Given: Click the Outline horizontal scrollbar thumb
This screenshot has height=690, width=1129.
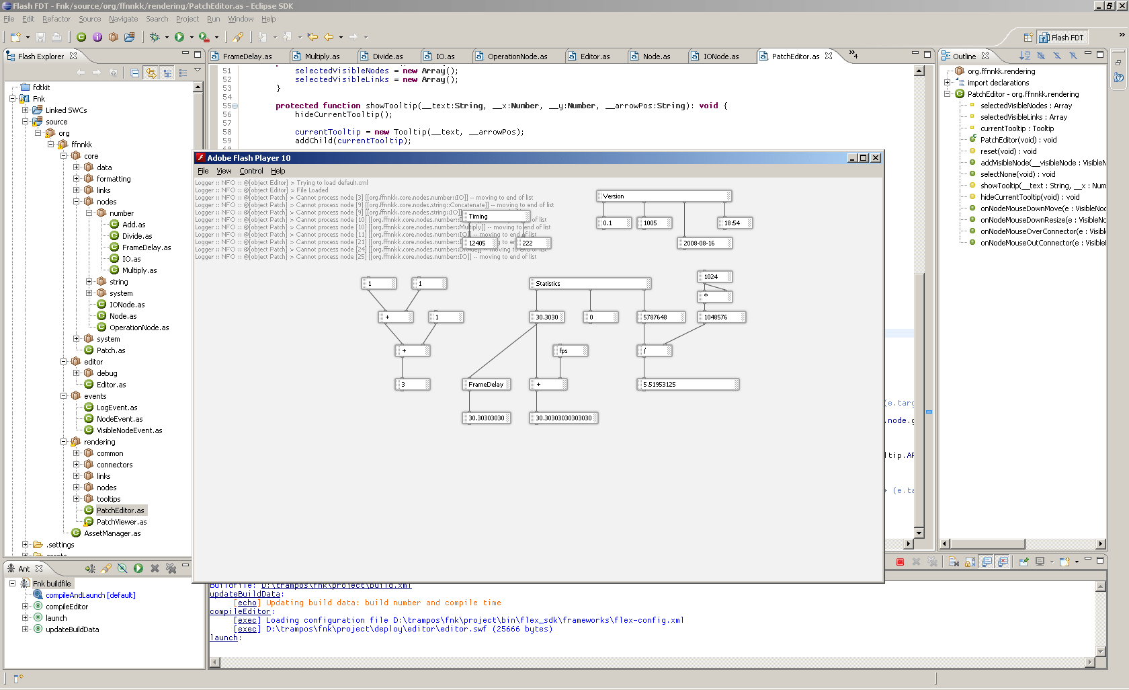Looking at the screenshot, I should click(988, 543).
